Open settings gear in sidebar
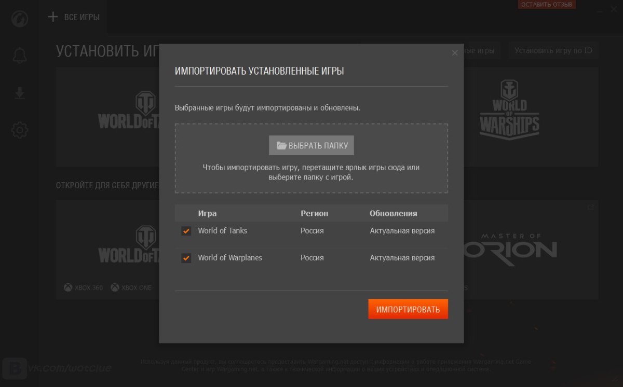 coord(20,130)
